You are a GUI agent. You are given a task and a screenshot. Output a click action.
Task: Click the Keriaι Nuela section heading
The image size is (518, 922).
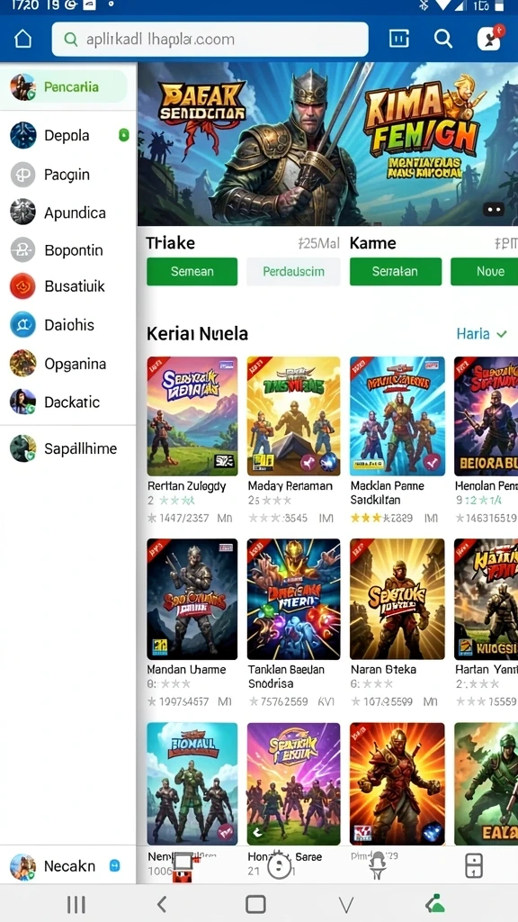pos(197,334)
